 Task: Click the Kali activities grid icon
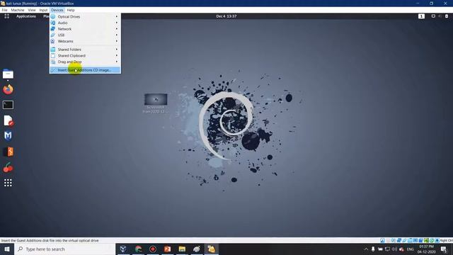click(6, 16)
